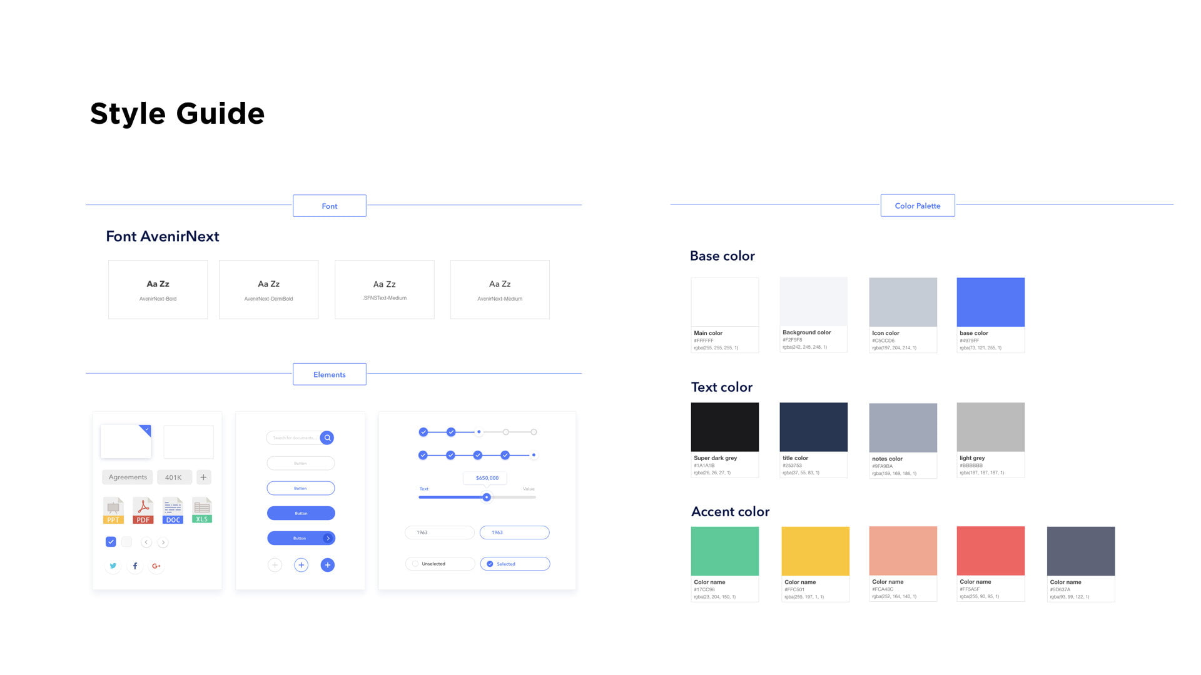This screenshot has width=1201, height=675.
Task: Click the Selected radio pill
Action: pyautogui.click(x=515, y=564)
